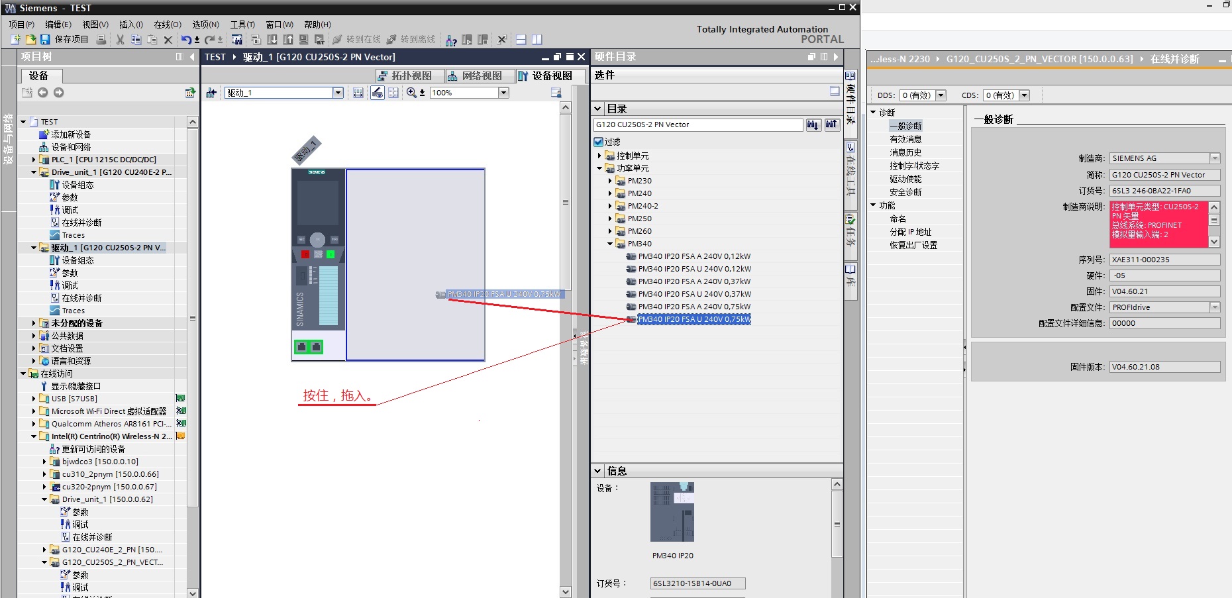
Task: Collapse the 目录 catalog section
Action: coord(598,109)
